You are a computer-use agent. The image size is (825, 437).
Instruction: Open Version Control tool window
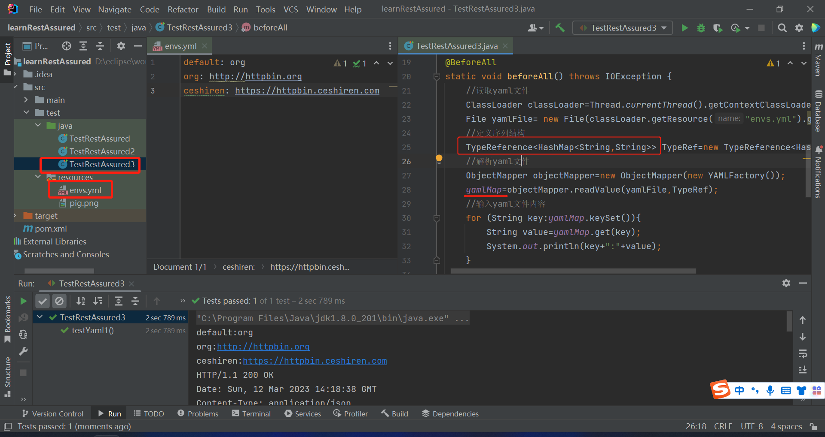click(52, 413)
